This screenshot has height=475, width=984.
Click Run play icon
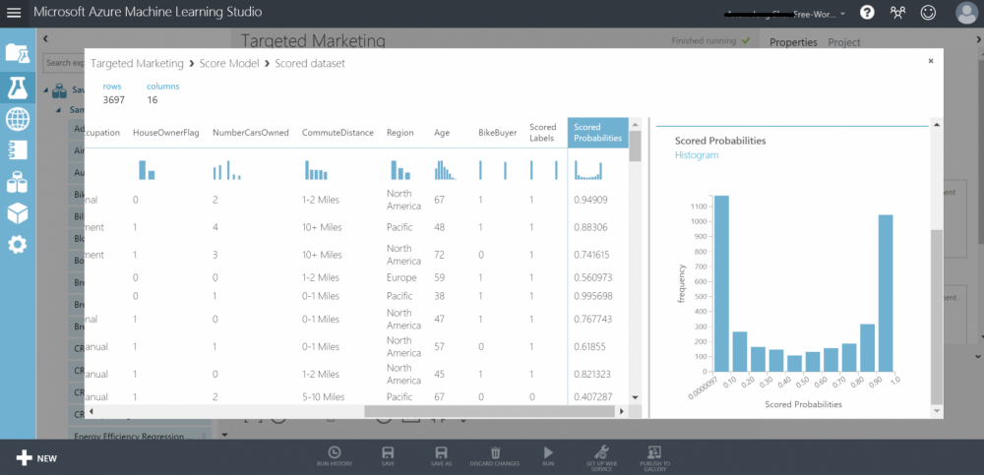pos(548,456)
